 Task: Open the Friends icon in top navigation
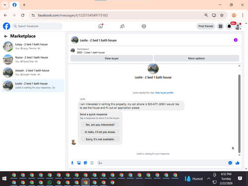[122, 26]
